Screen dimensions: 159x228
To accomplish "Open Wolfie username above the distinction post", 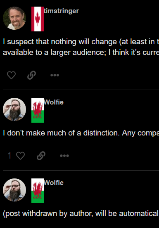I will click(x=54, y=102).
